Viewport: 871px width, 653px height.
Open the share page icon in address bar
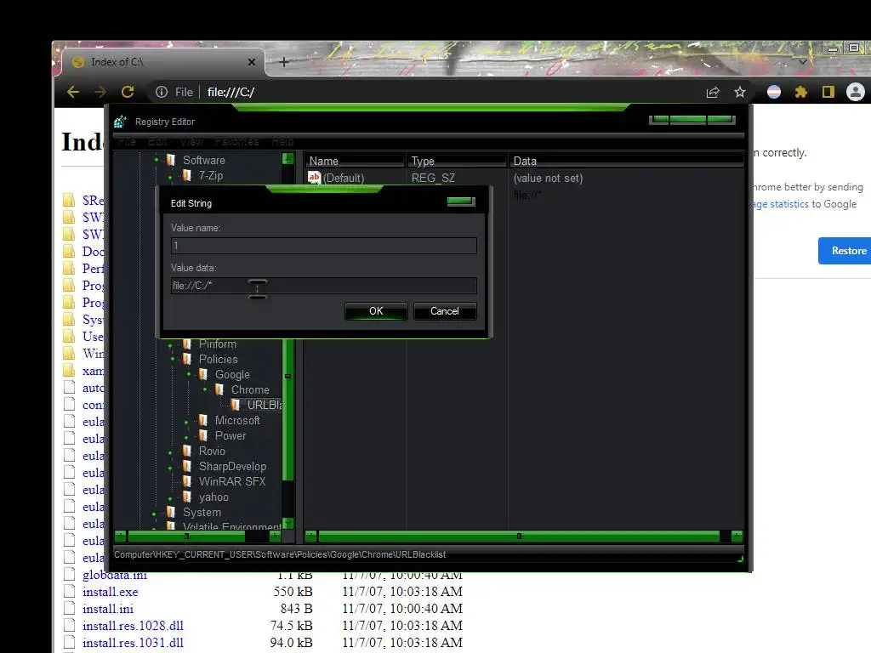point(713,92)
